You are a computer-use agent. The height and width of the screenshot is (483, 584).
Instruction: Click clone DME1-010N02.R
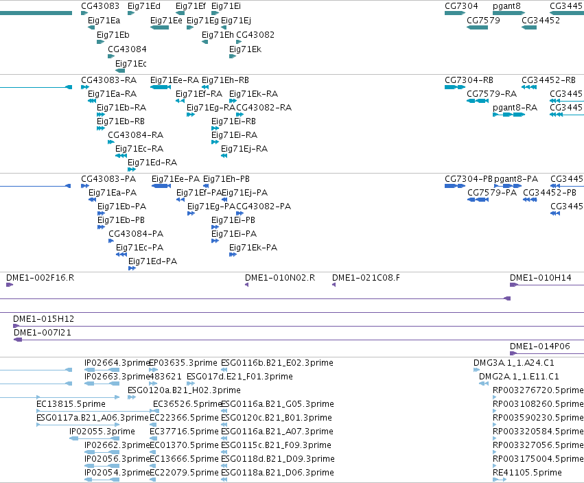[x=280, y=278]
